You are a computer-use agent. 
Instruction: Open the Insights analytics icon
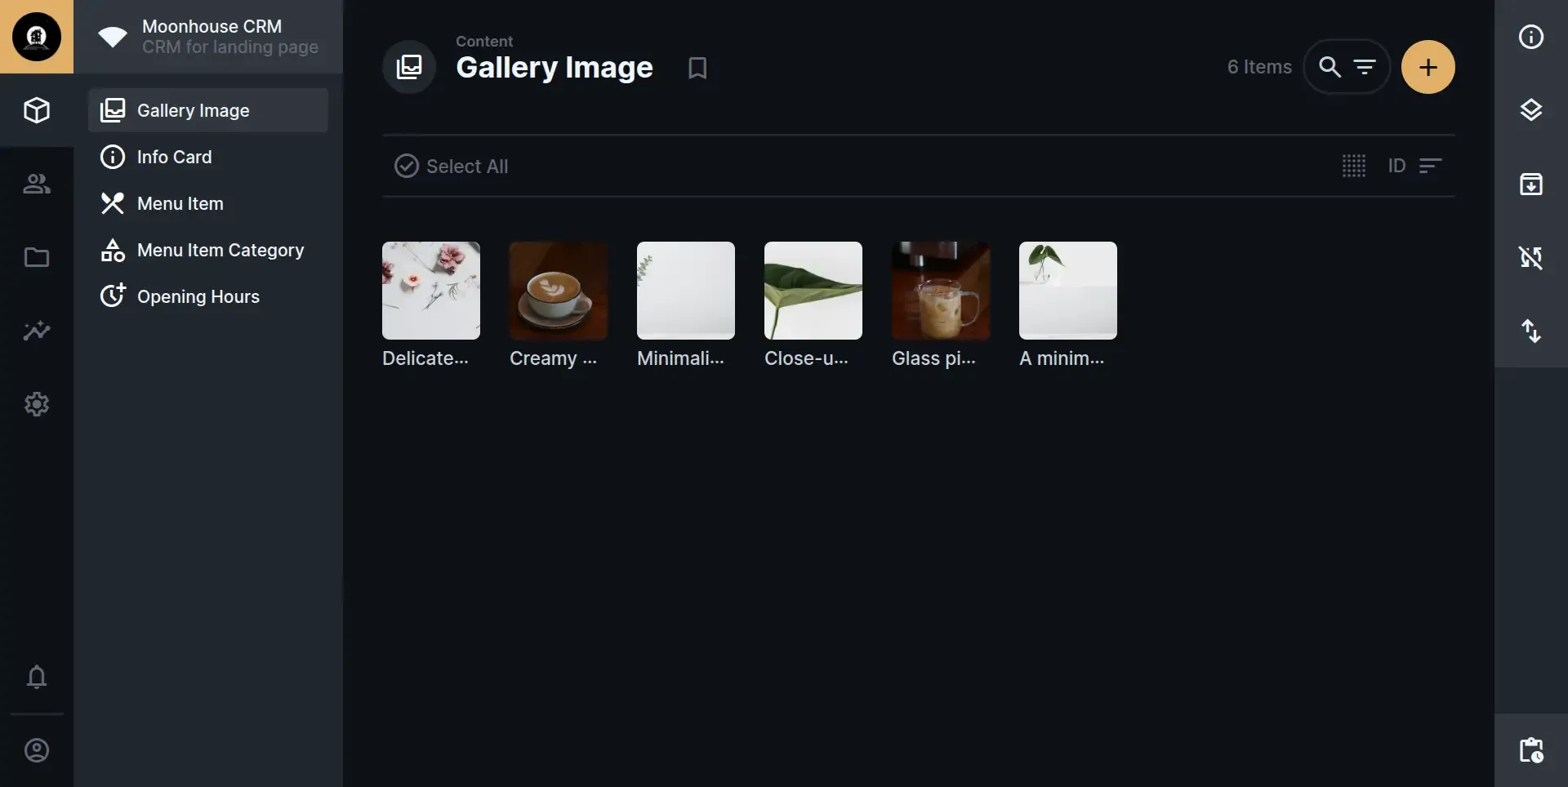37,331
